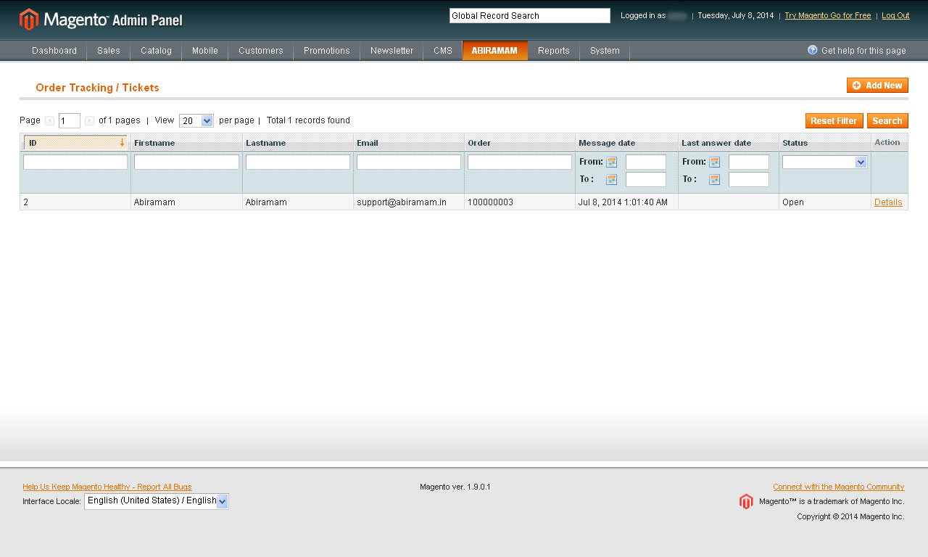Click Report All Bugs link
This screenshot has width=928, height=557.
[x=107, y=487]
